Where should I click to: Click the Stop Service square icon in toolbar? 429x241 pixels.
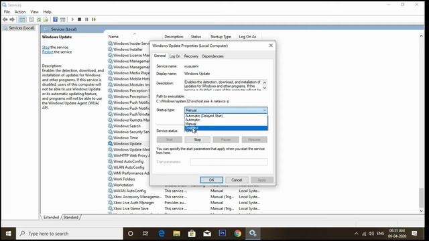click(x=79, y=19)
